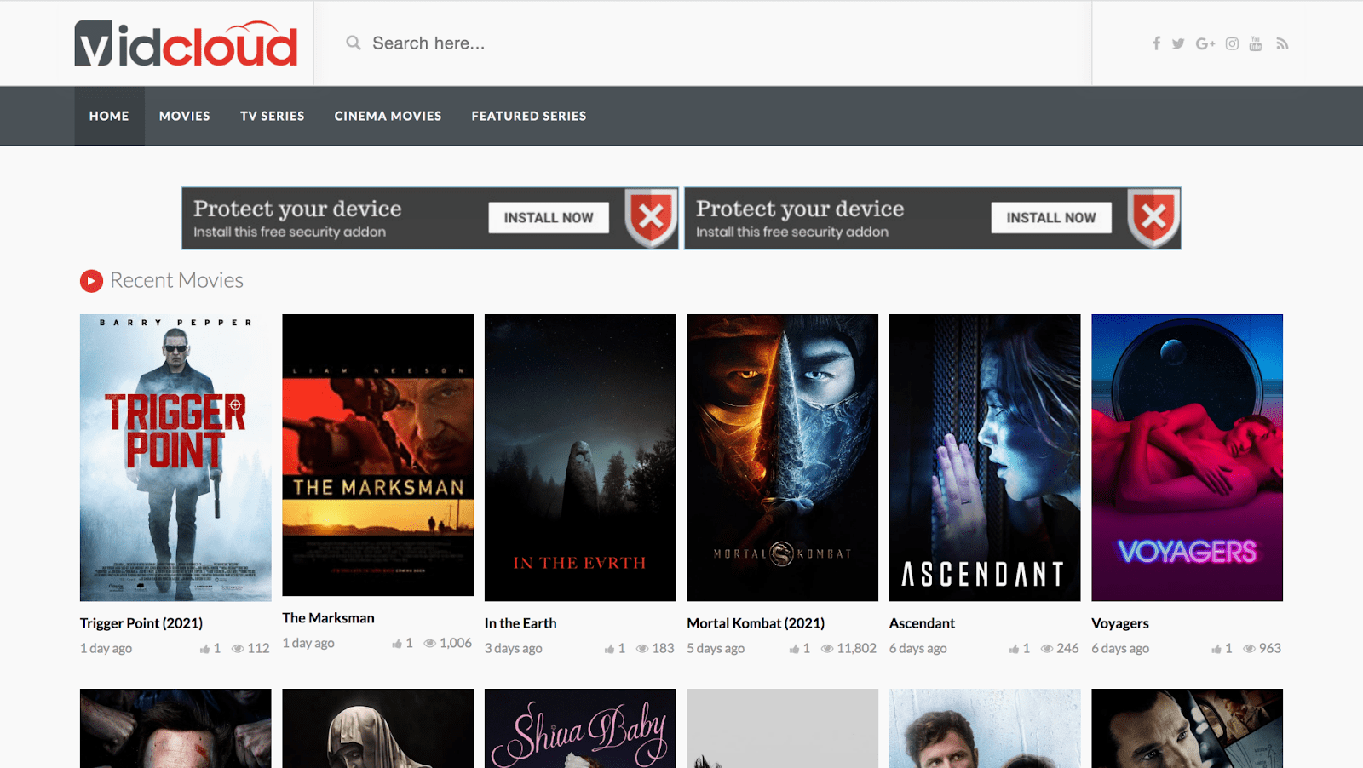Open the RSS feed icon
Screen dimensions: 1363x768
(1282, 43)
